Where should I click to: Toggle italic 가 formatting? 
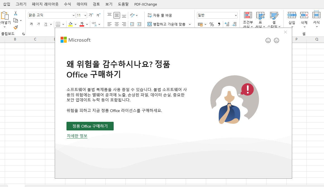[39, 24]
